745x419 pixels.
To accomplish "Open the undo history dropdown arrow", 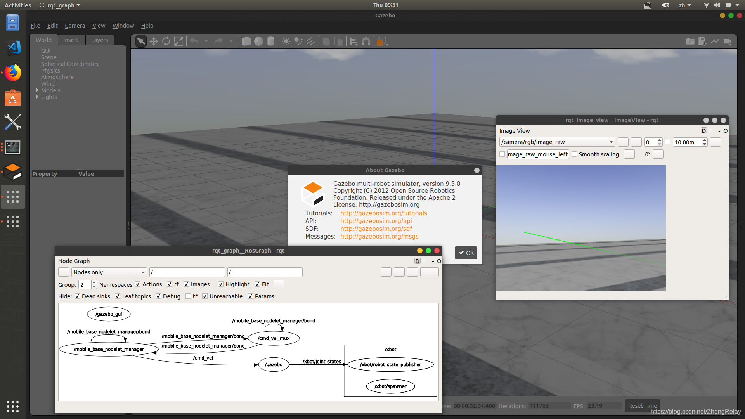I will coord(206,41).
